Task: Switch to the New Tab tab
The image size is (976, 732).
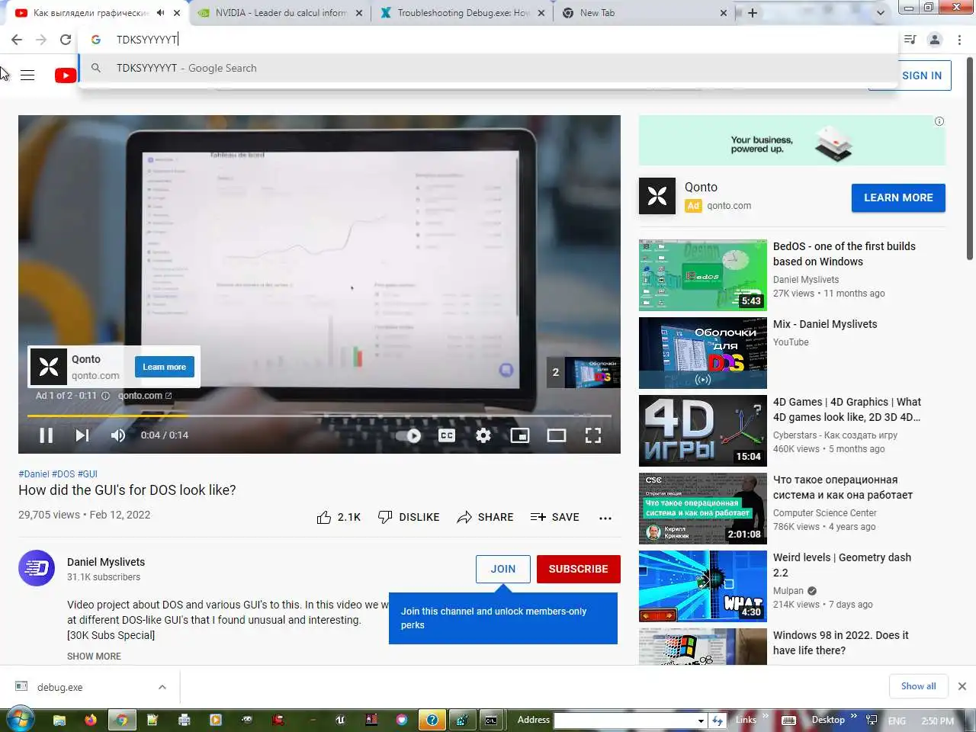Action: coord(644,13)
